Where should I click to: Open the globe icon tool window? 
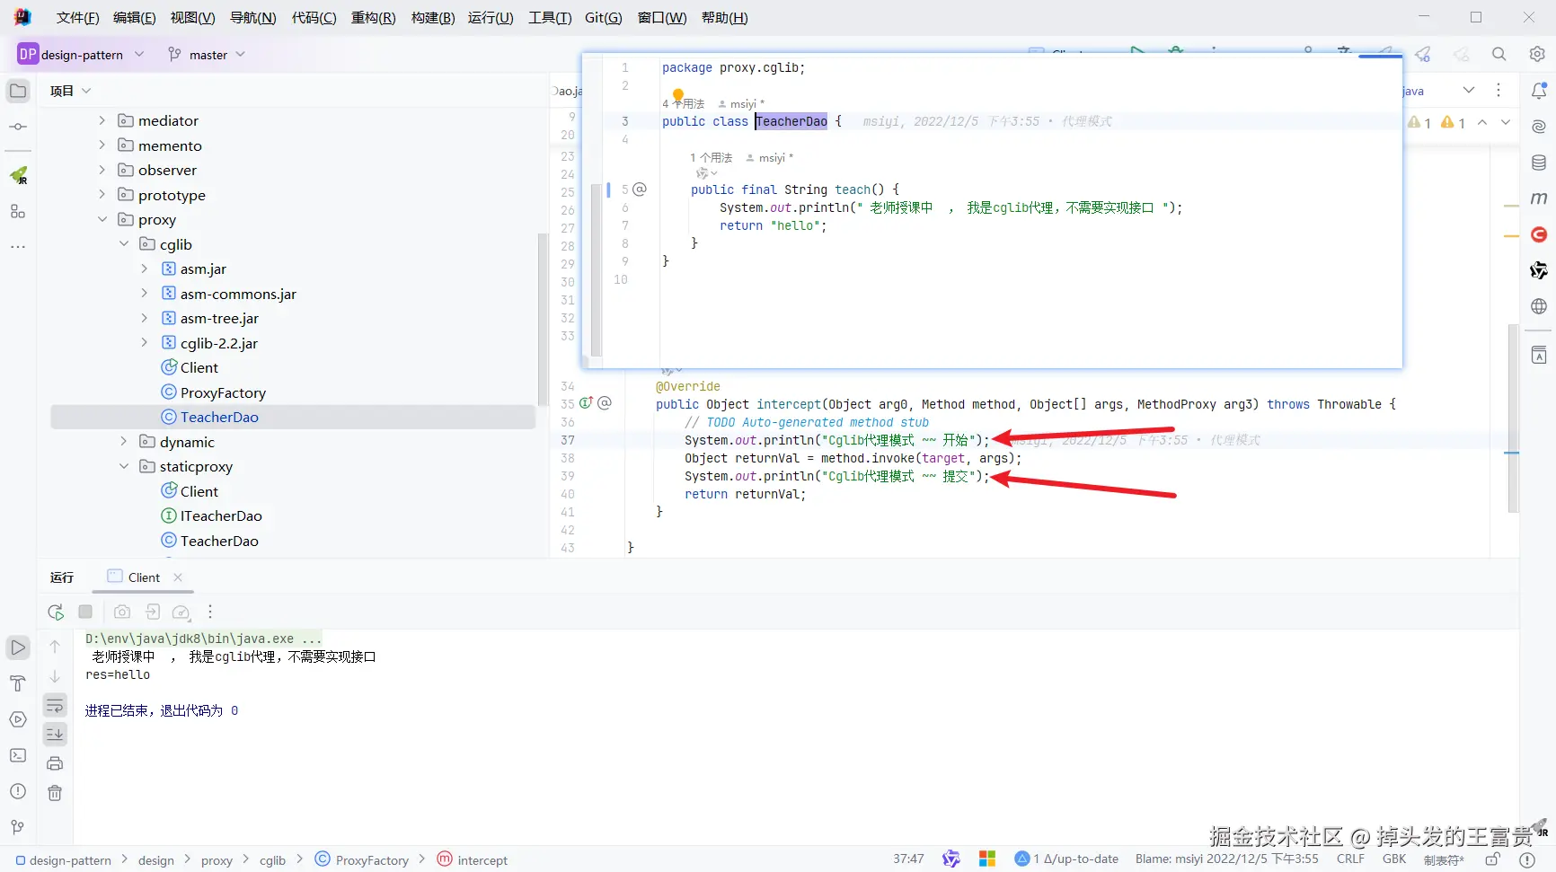(1539, 306)
